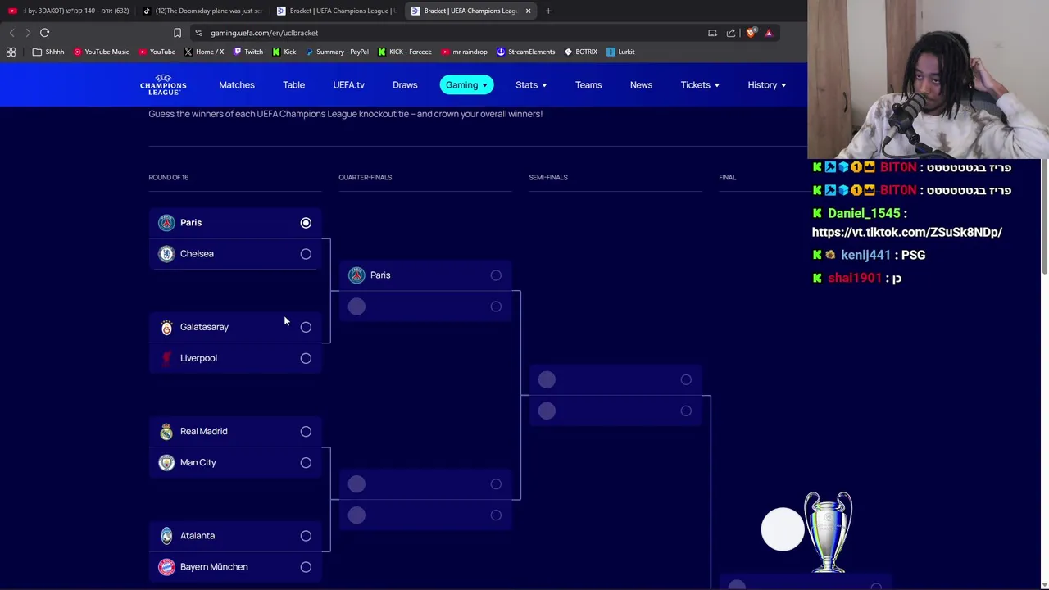The height and width of the screenshot is (590, 1049).
Task: Click the Chelsea club crest
Action: (166, 253)
